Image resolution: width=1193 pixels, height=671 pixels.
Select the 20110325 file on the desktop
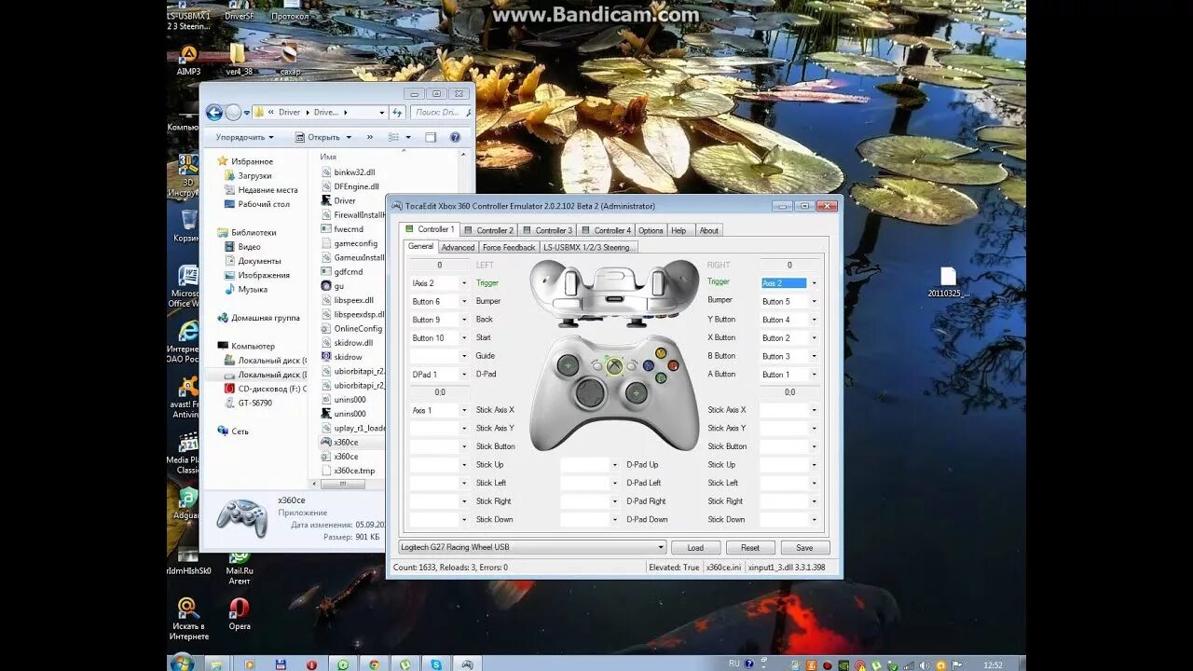(948, 282)
